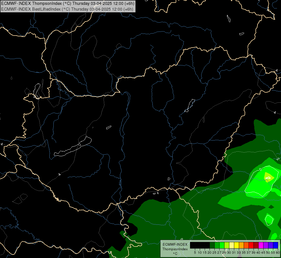281x258 pixels.
Task: Click the purple 45-50 legend swatch
Action: [x=266, y=245]
